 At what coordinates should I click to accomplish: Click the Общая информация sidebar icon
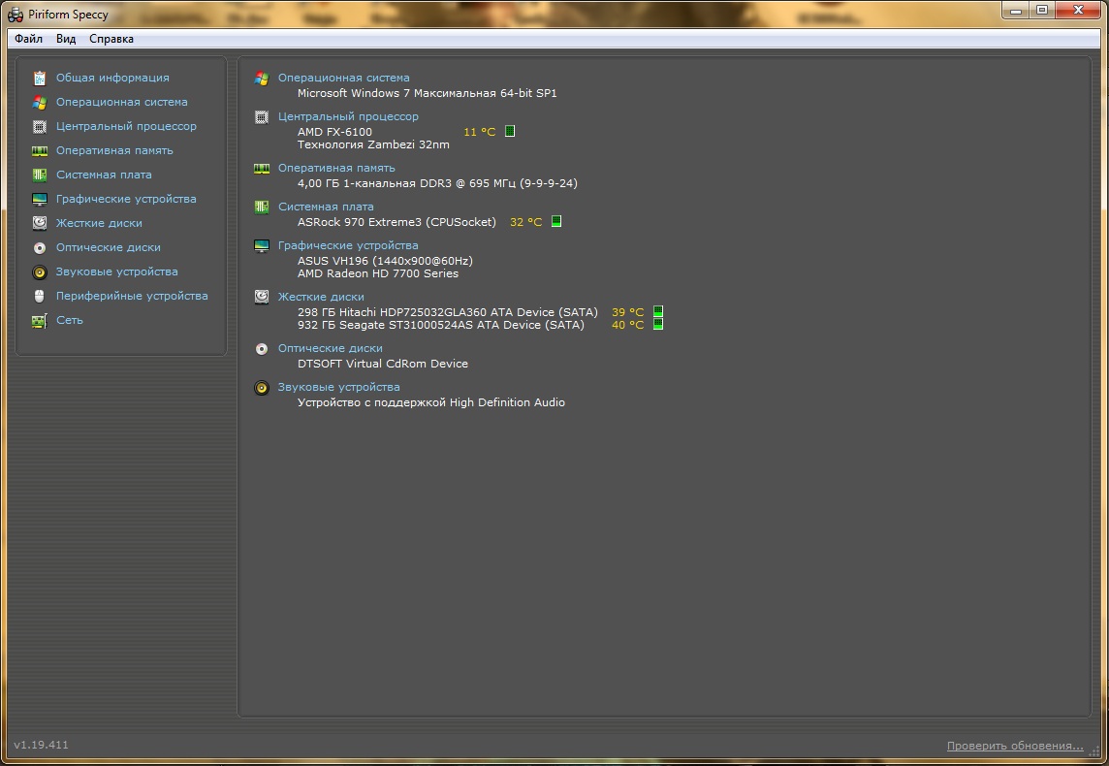(x=40, y=78)
